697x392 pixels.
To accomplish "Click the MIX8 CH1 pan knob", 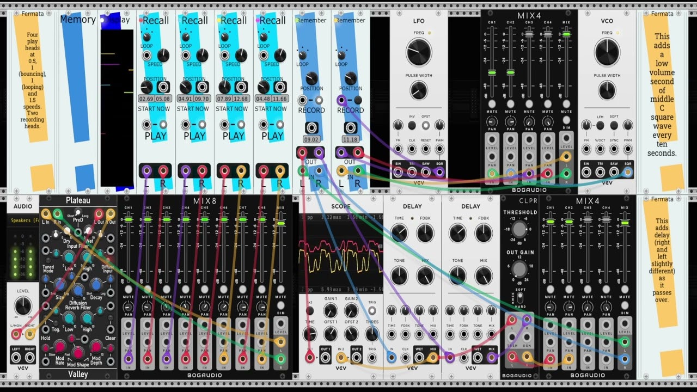I will (129, 307).
